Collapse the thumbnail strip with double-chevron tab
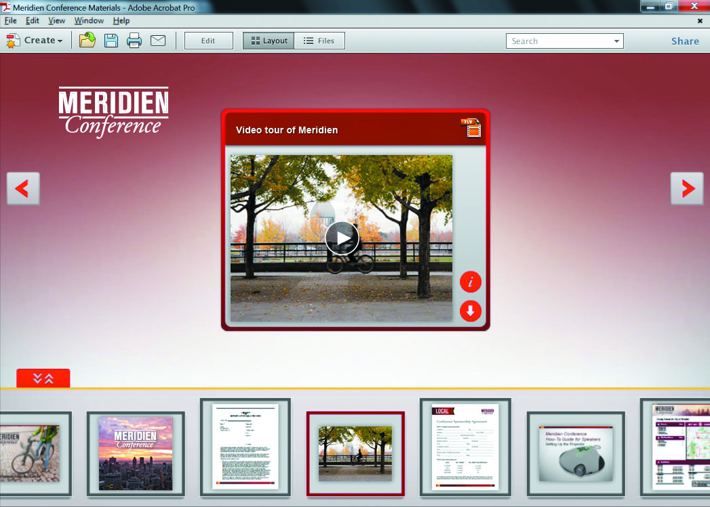The width and height of the screenshot is (710, 507). tap(43, 378)
